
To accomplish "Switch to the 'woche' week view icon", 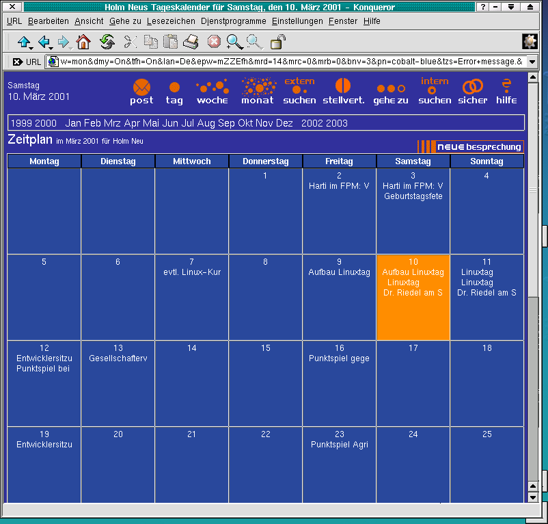I will pyautogui.click(x=212, y=88).
